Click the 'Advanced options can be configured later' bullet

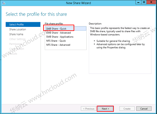click(x=121, y=46)
